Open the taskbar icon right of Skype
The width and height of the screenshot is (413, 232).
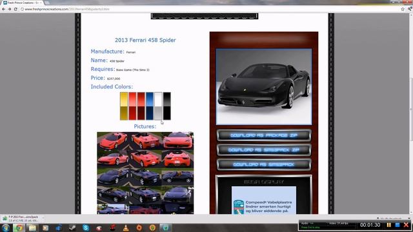[99, 227]
